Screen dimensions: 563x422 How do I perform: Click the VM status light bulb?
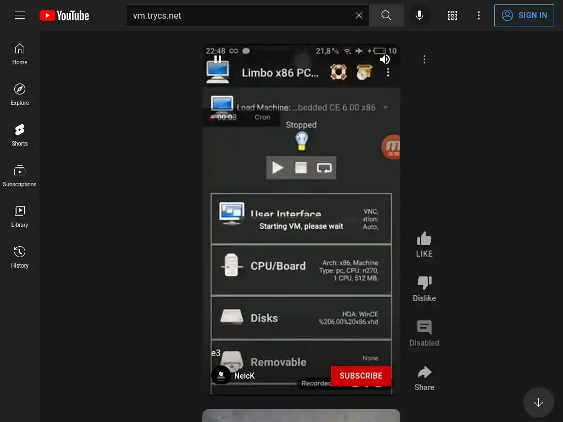301,141
